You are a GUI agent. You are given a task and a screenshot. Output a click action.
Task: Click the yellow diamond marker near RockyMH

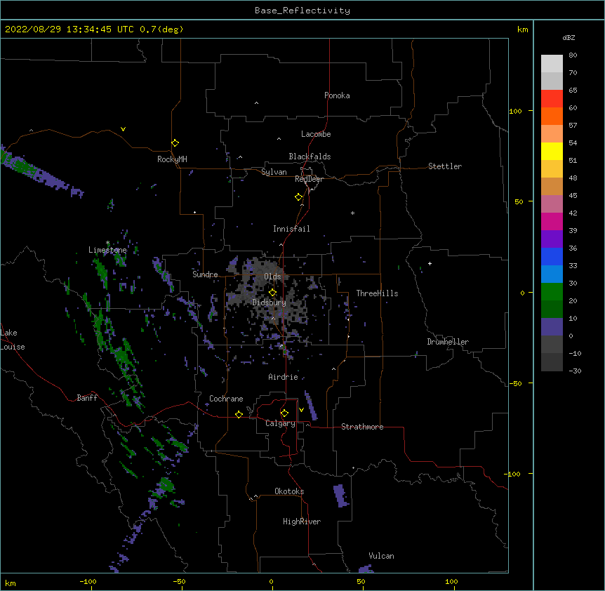point(175,143)
